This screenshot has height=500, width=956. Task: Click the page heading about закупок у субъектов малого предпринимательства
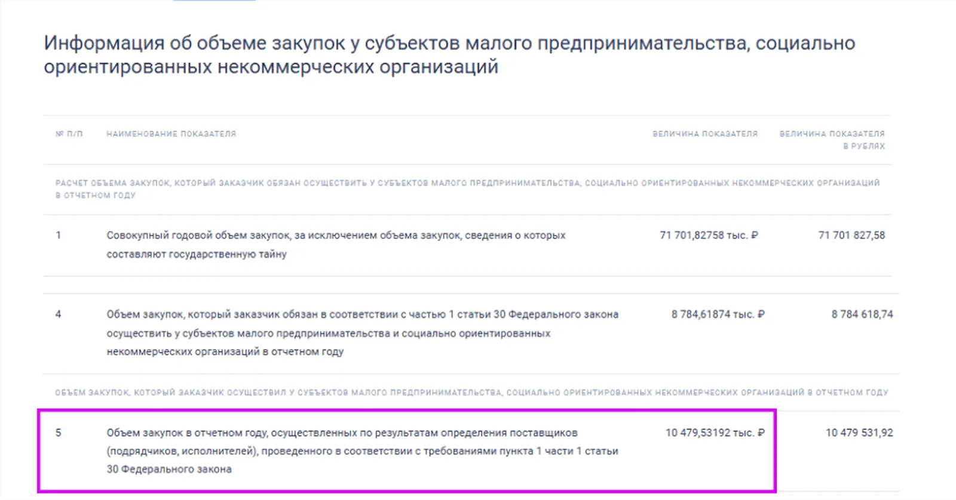449,54
